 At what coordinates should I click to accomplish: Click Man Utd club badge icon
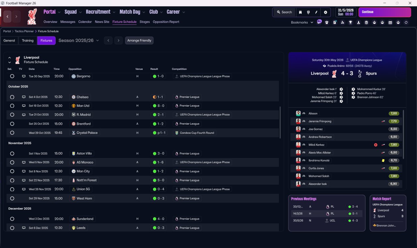[x=74, y=106]
